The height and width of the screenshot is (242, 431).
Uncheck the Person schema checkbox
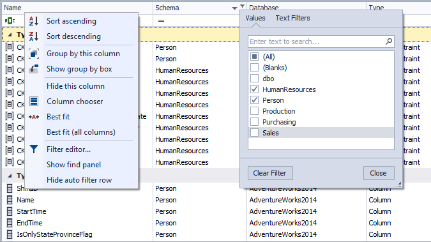click(255, 100)
